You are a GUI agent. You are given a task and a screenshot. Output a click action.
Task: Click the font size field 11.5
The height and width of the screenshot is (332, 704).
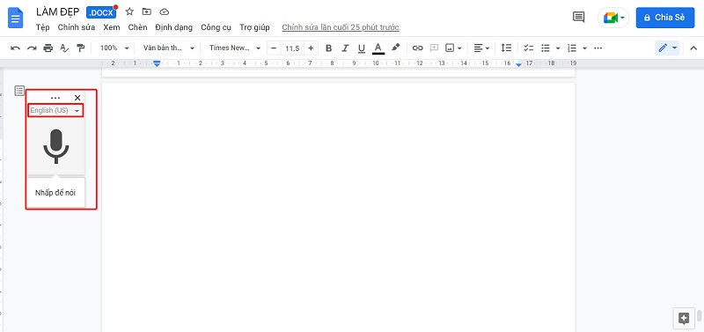(292, 48)
